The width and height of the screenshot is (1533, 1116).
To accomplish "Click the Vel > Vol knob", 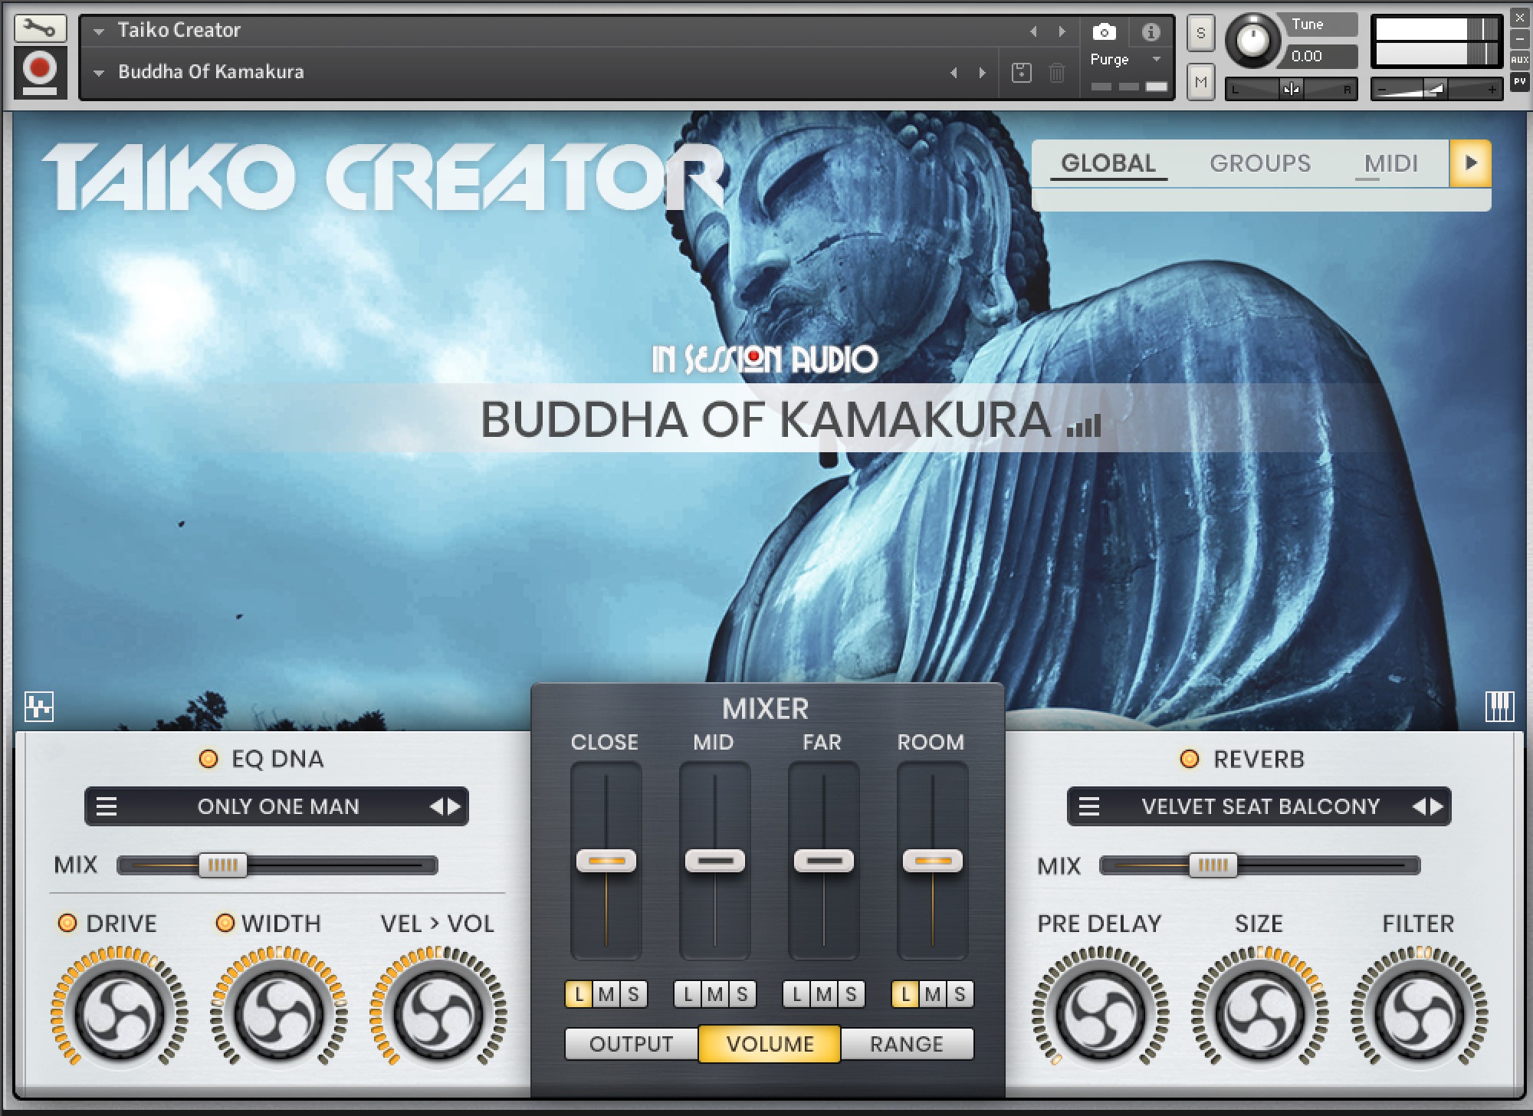I will [438, 1013].
